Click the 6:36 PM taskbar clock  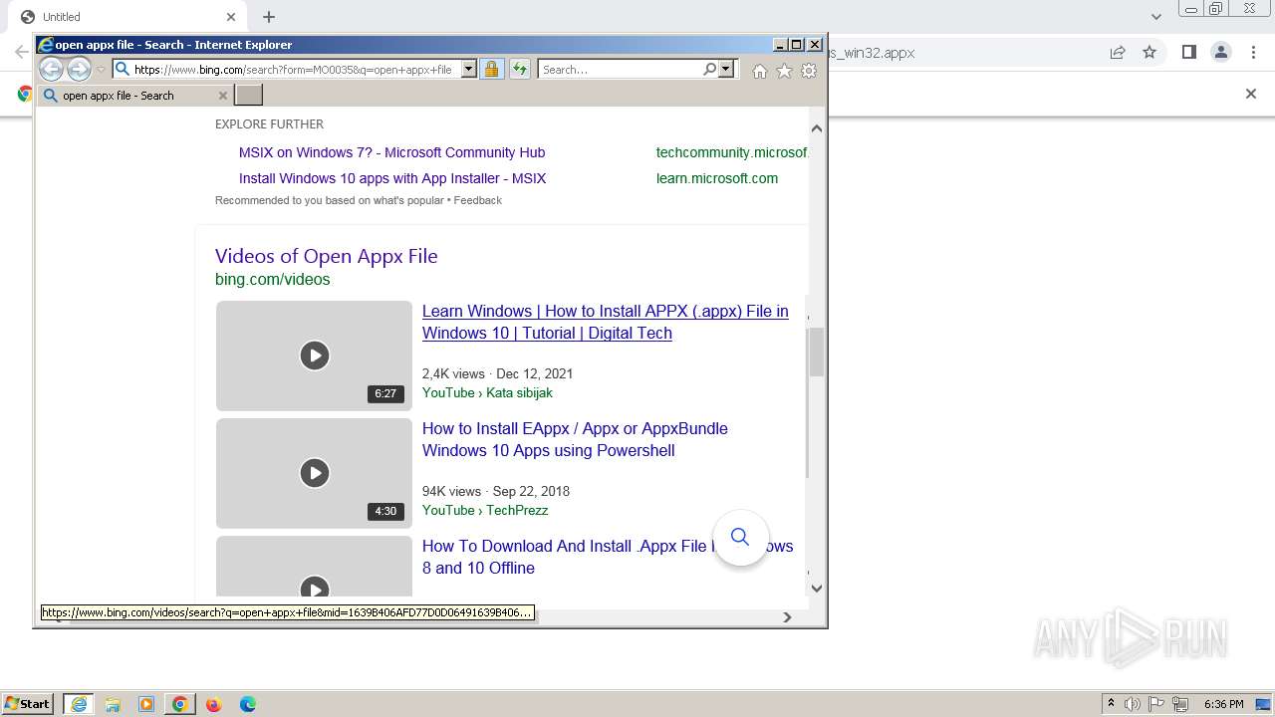click(1224, 704)
